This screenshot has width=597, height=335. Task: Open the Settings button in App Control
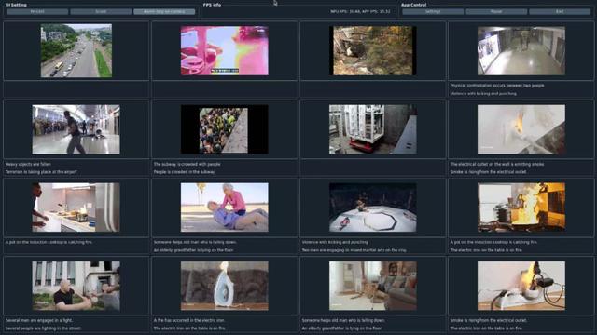tap(433, 12)
